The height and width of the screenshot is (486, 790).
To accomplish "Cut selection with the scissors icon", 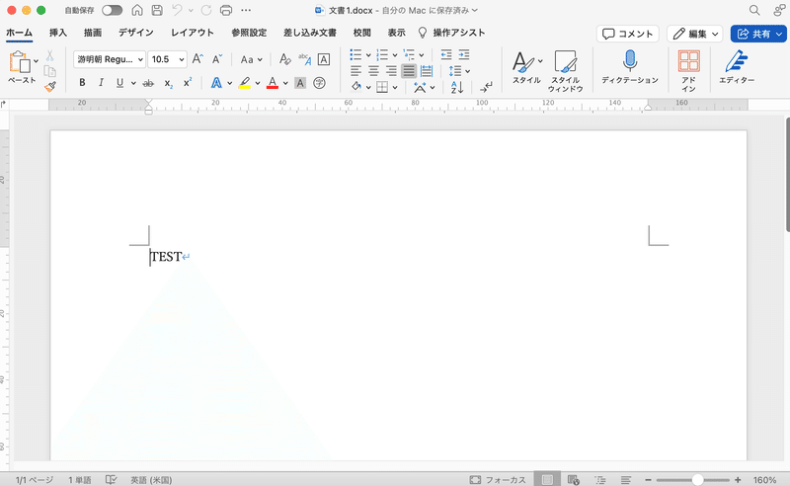I will (x=50, y=55).
